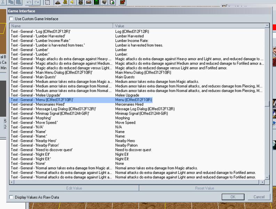Click the list's scroll down arrow
This screenshot has width=276, height=209.
click(267, 177)
